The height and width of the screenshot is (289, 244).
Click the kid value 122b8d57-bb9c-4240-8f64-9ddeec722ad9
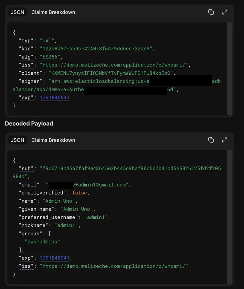tap(96, 49)
